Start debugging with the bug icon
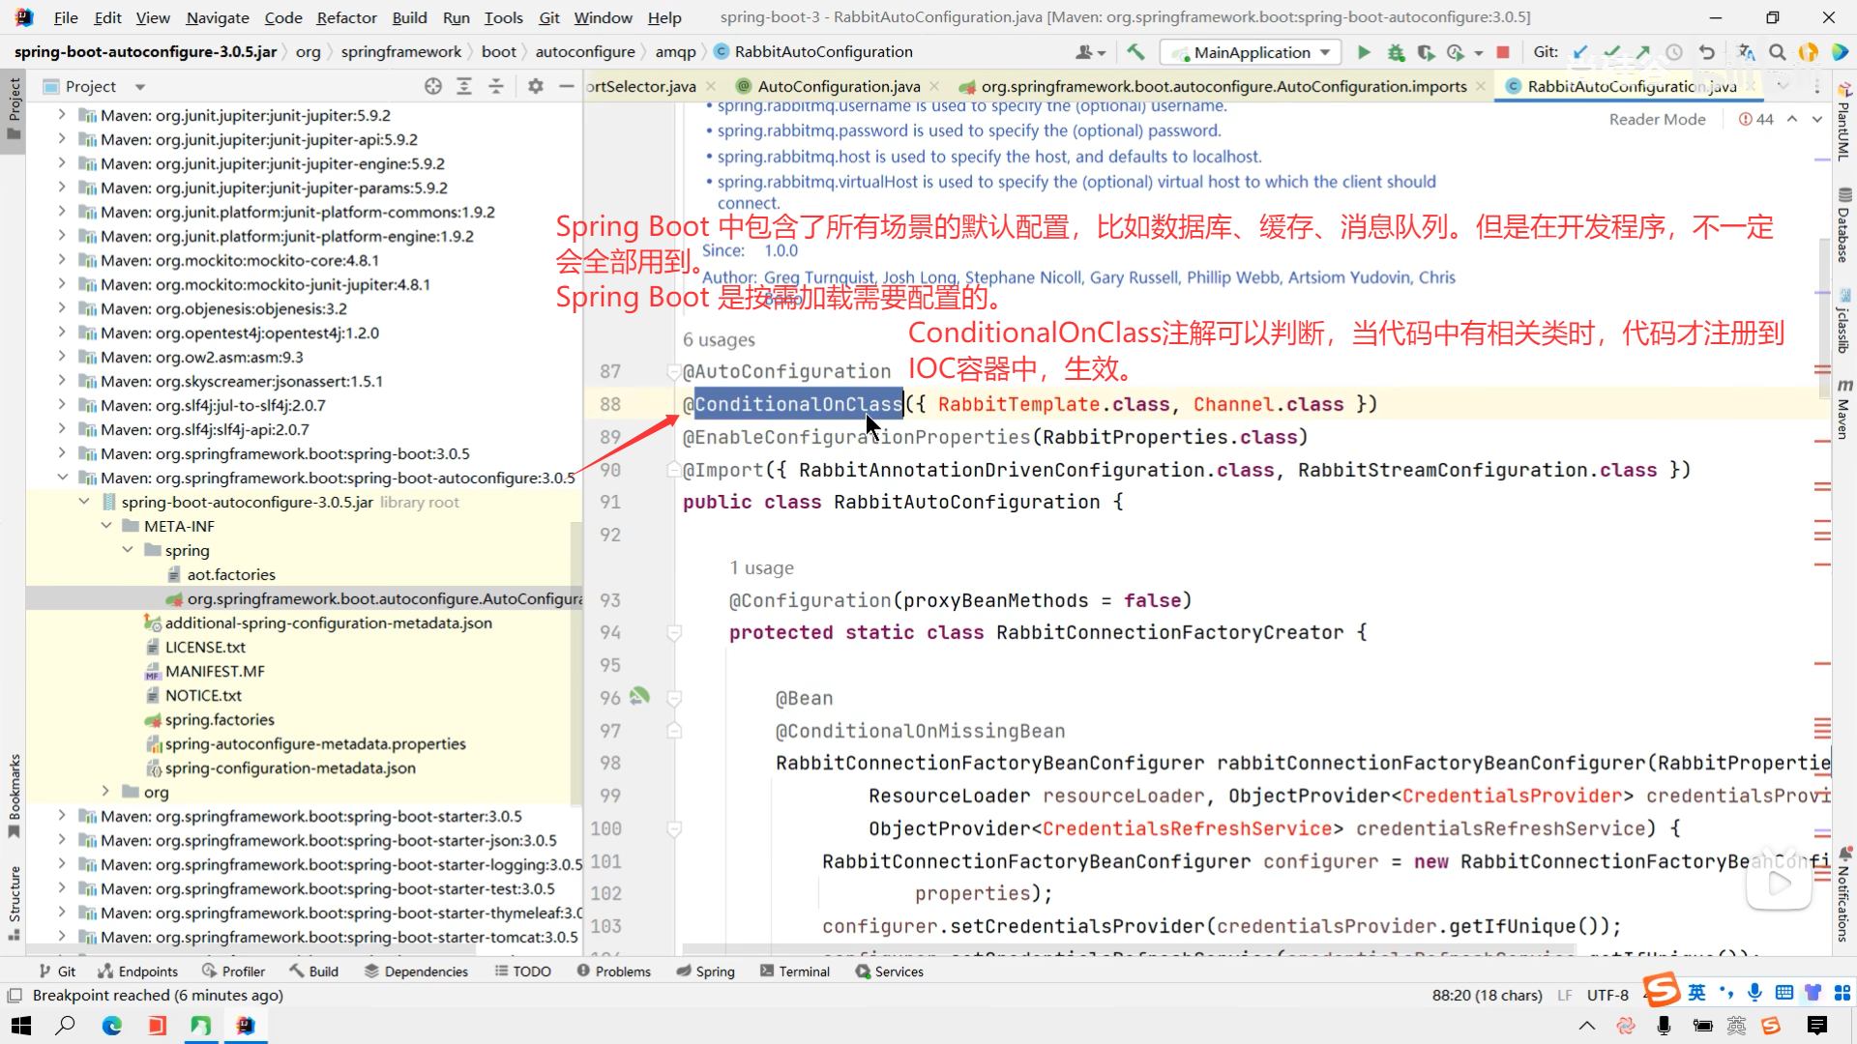Image resolution: width=1857 pixels, height=1044 pixels. click(1396, 52)
